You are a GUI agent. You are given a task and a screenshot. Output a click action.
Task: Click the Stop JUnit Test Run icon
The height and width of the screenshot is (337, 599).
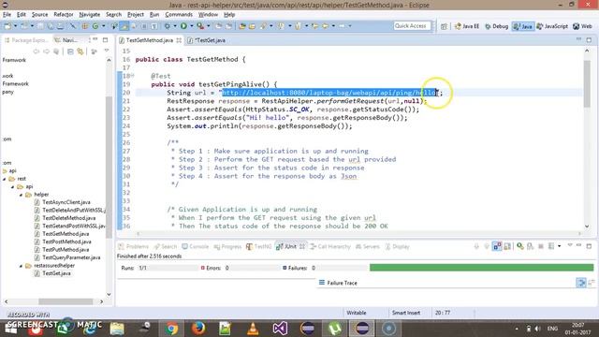tap(541, 246)
